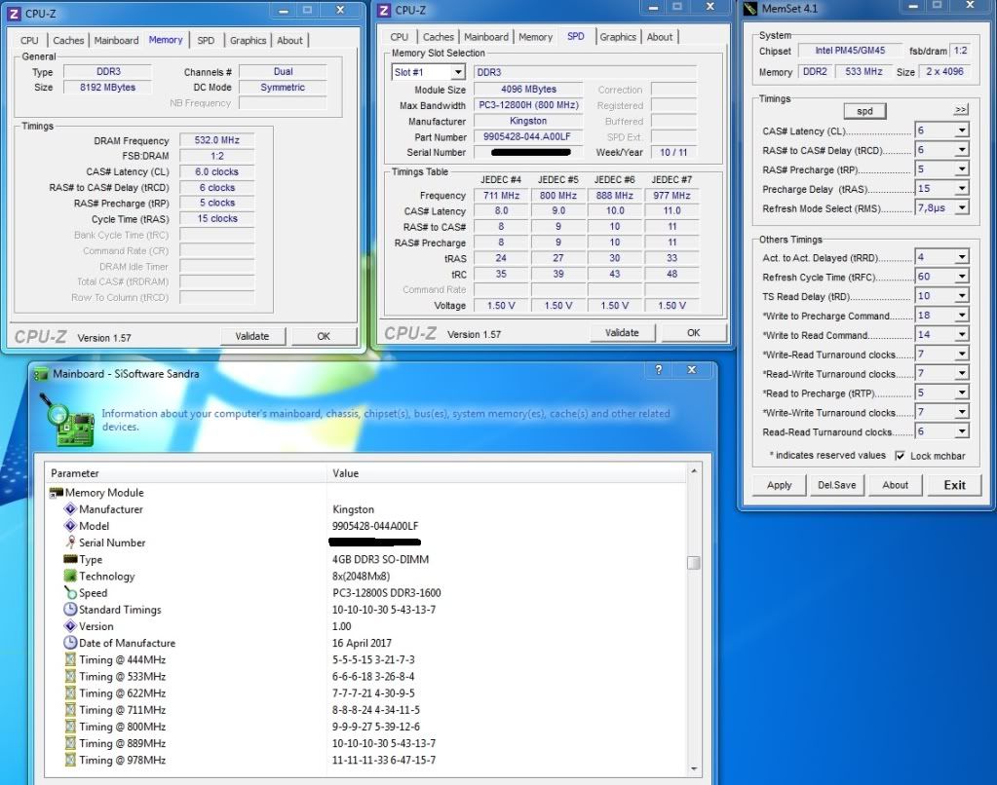Click the Date of Manufacture clock icon
The height and width of the screenshot is (785, 997).
(70, 643)
